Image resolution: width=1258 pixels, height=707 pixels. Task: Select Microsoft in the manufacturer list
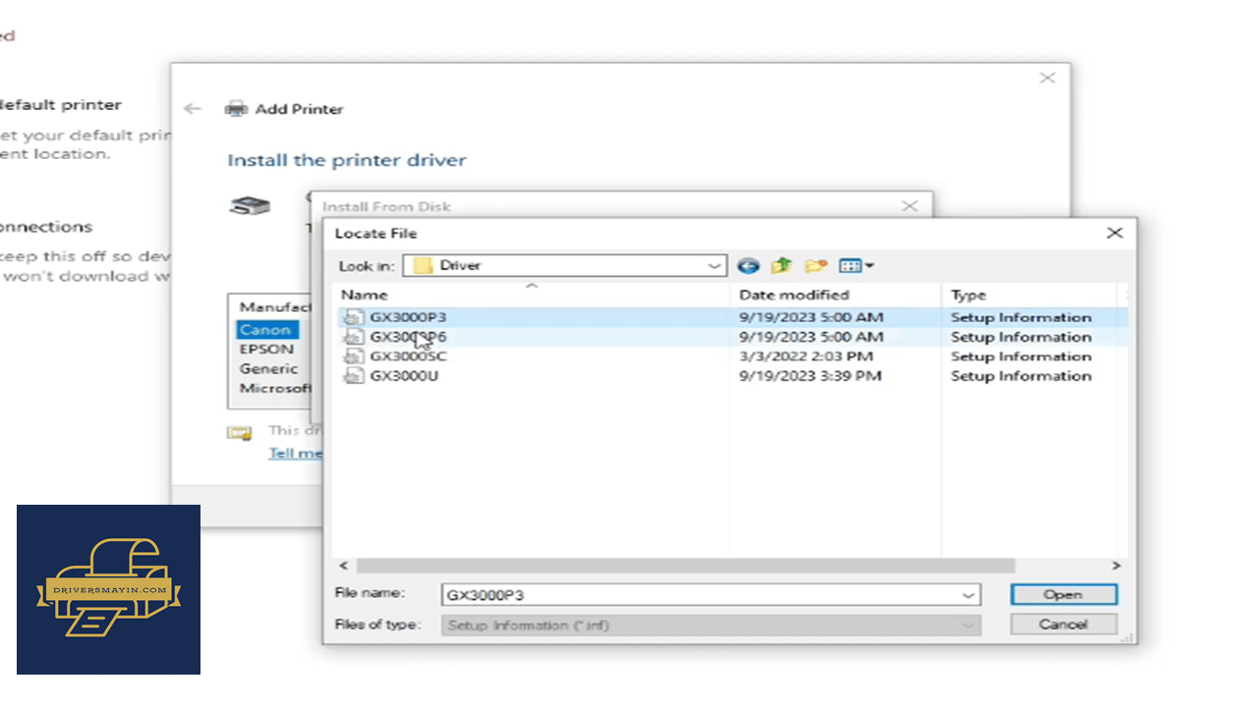coord(274,388)
